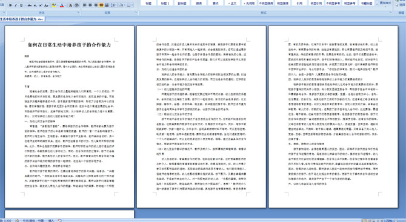Viewport: 406px width, 222px height.
Task: Apply subscript formatting
Action: (35, 5)
